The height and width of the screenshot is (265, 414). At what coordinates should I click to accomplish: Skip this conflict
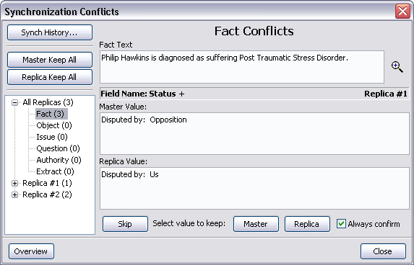[x=125, y=224]
